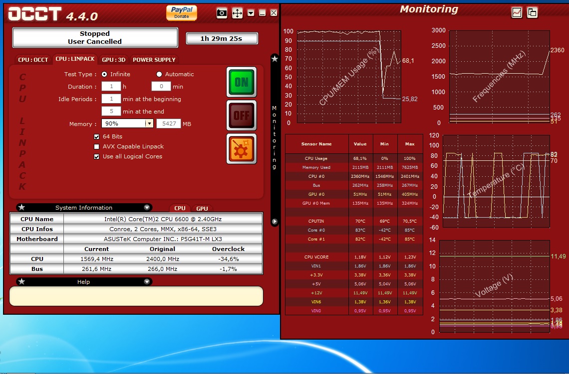
Task: Click the '1h 29m 25s' elapsed time box
Action: tap(222, 38)
